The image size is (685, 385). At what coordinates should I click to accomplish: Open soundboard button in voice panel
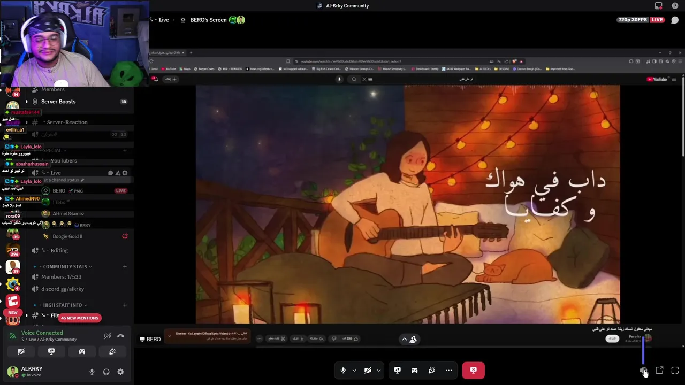[x=112, y=351]
